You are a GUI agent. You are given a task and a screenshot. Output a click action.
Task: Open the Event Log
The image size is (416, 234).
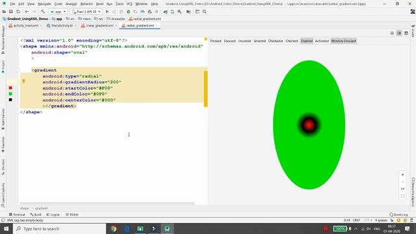point(398,214)
